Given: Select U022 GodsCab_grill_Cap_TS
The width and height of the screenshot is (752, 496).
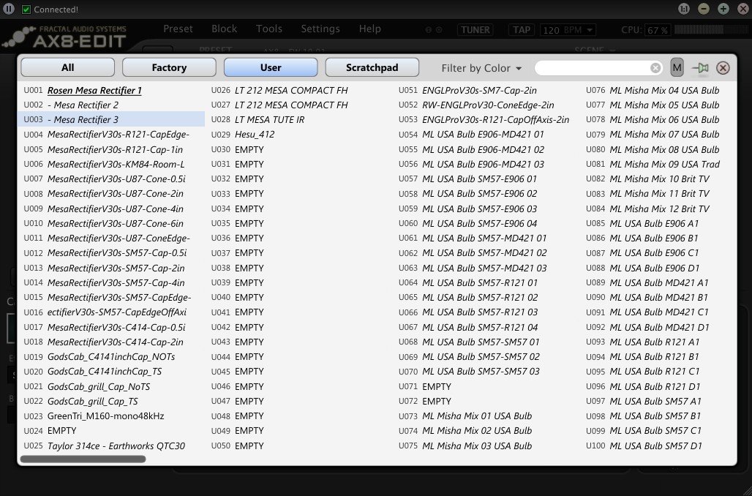Looking at the screenshot, I should point(111,401).
